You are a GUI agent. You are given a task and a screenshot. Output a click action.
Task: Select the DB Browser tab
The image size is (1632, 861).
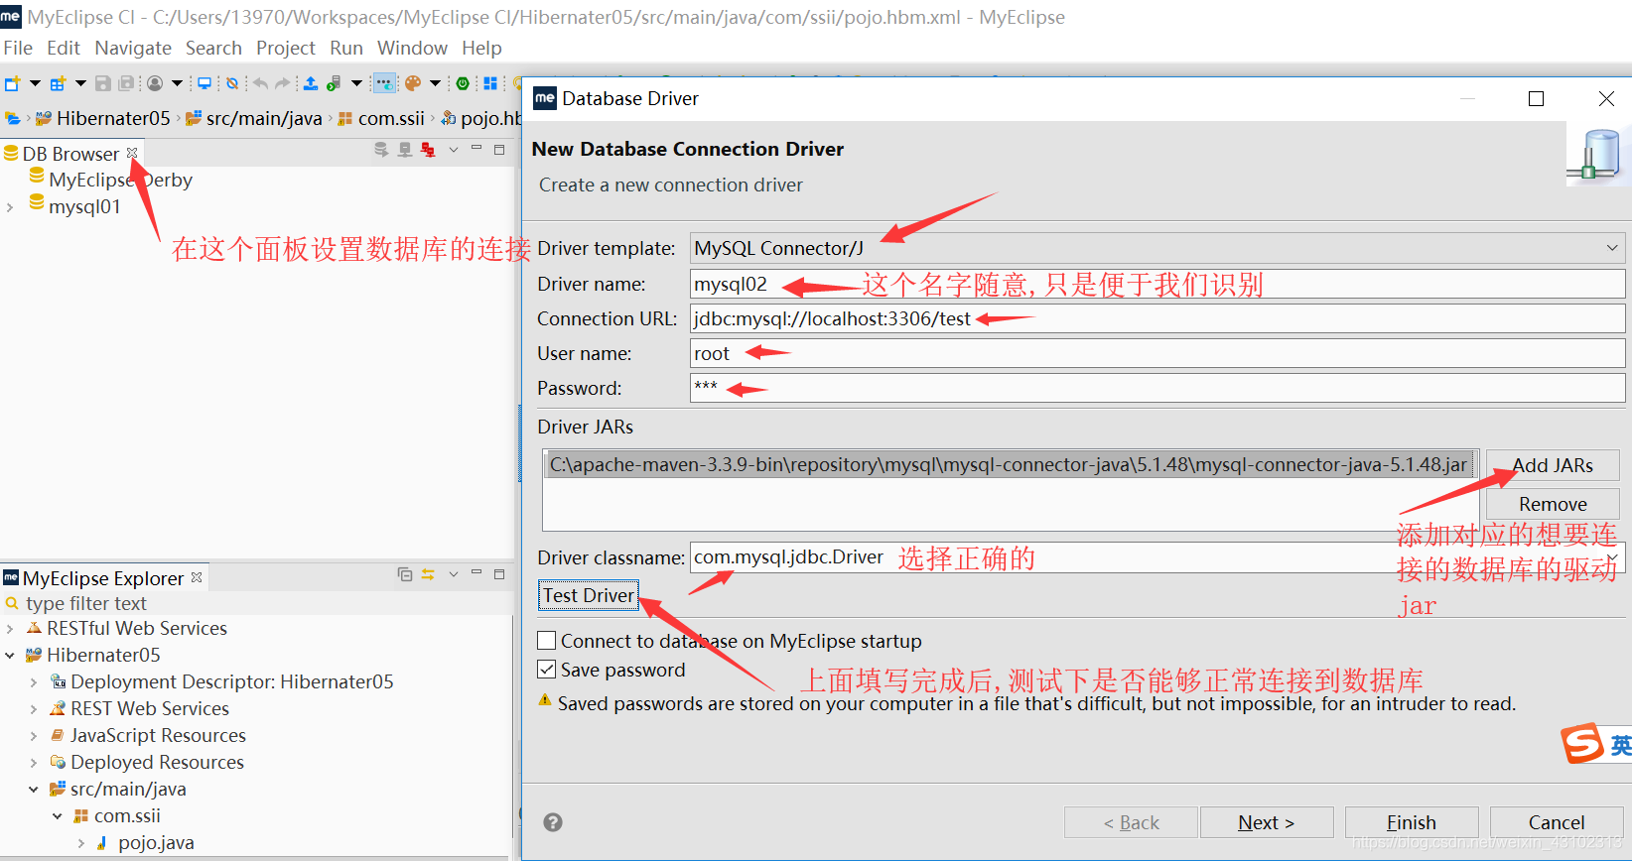click(69, 154)
